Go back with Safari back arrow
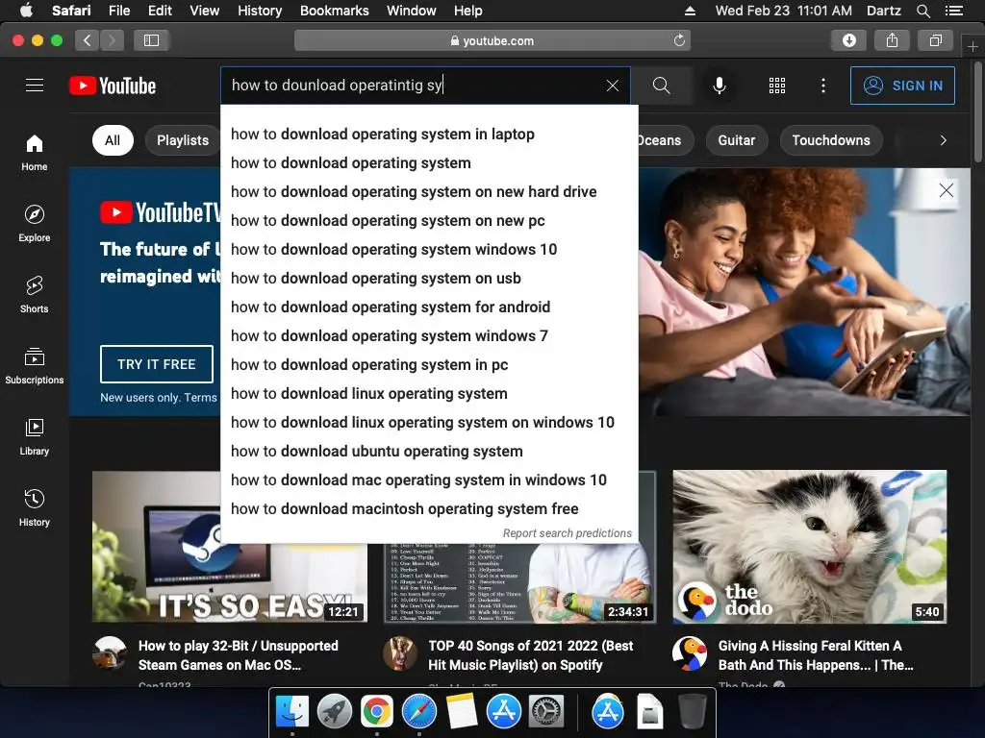 point(87,40)
